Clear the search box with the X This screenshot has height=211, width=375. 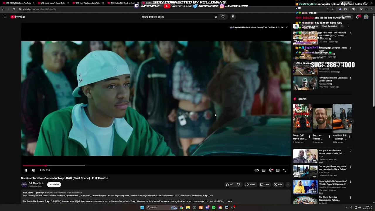pyautogui.click(x=216, y=17)
